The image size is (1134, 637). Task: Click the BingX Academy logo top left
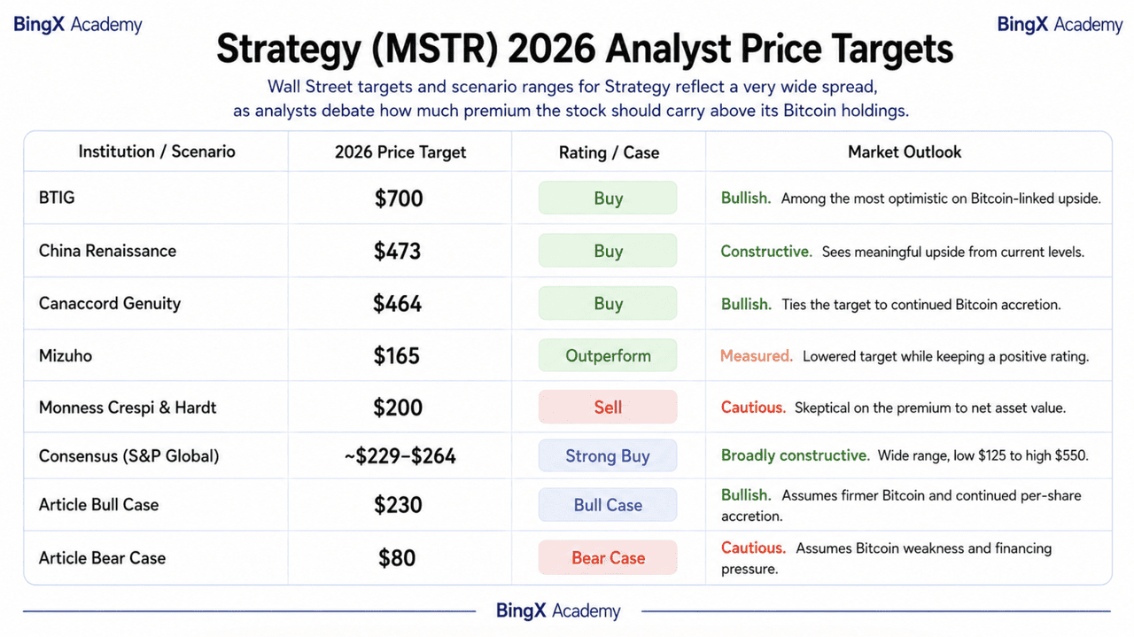[x=78, y=24]
